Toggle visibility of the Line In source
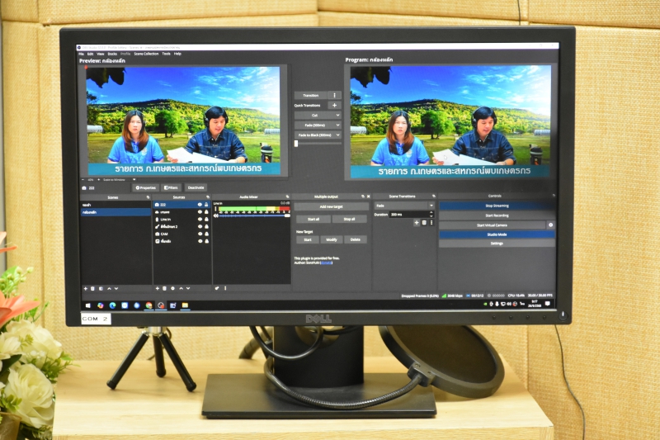 pos(199,219)
